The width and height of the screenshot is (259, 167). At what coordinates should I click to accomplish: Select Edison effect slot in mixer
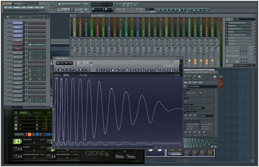pyautogui.click(x=239, y=32)
